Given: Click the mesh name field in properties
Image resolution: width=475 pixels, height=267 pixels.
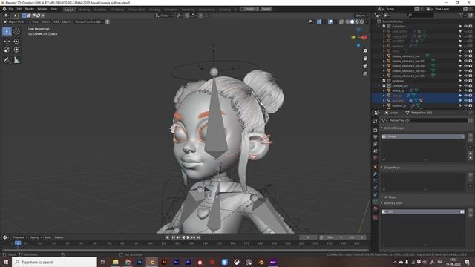Looking at the screenshot, I should click(427, 120).
